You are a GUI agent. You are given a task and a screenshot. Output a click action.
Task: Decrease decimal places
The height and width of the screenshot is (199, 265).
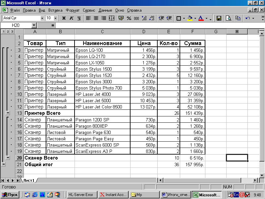[x=152, y=18]
